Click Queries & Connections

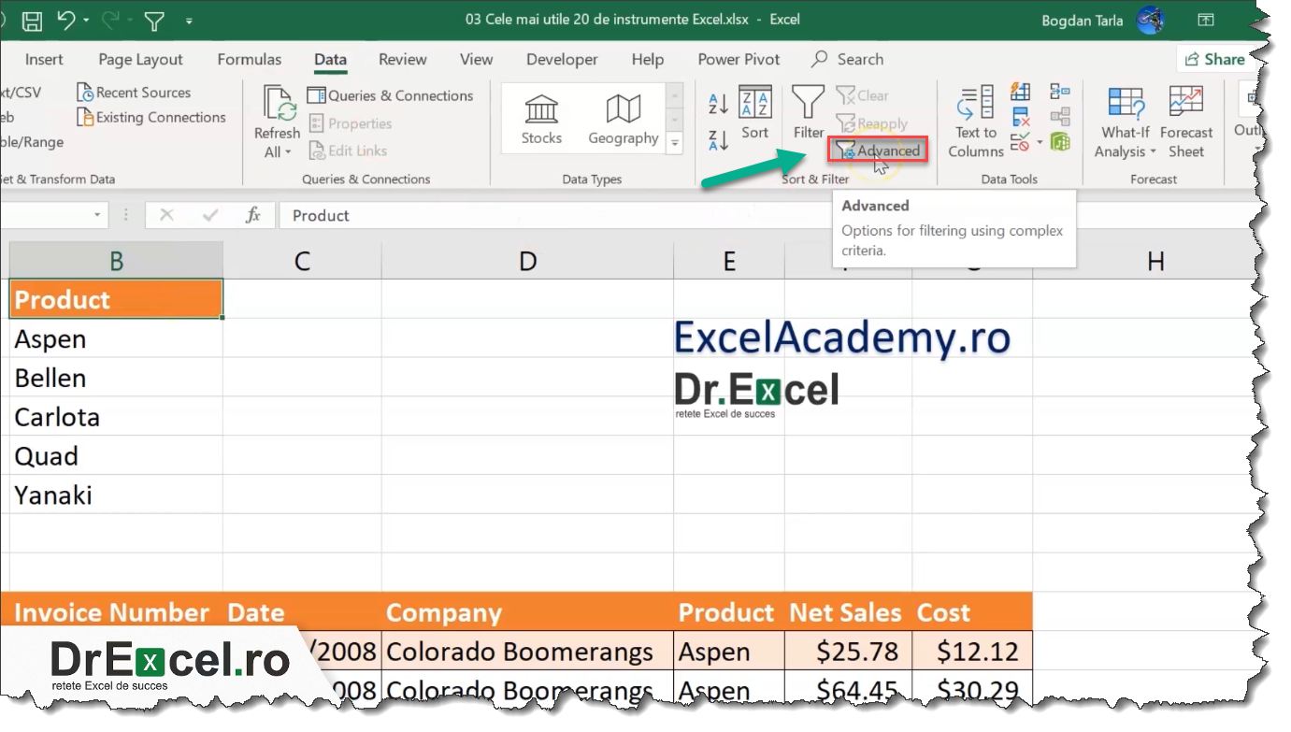coord(391,95)
